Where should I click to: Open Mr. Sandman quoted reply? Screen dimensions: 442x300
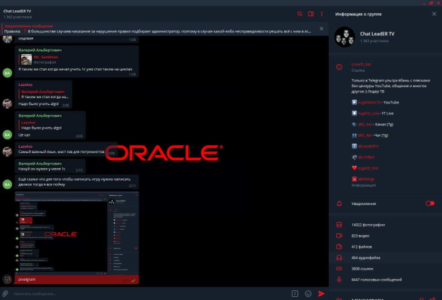[x=77, y=59]
